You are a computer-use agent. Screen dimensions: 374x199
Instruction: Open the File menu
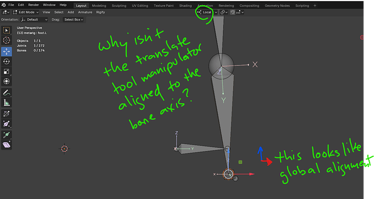(x=11, y=5)
